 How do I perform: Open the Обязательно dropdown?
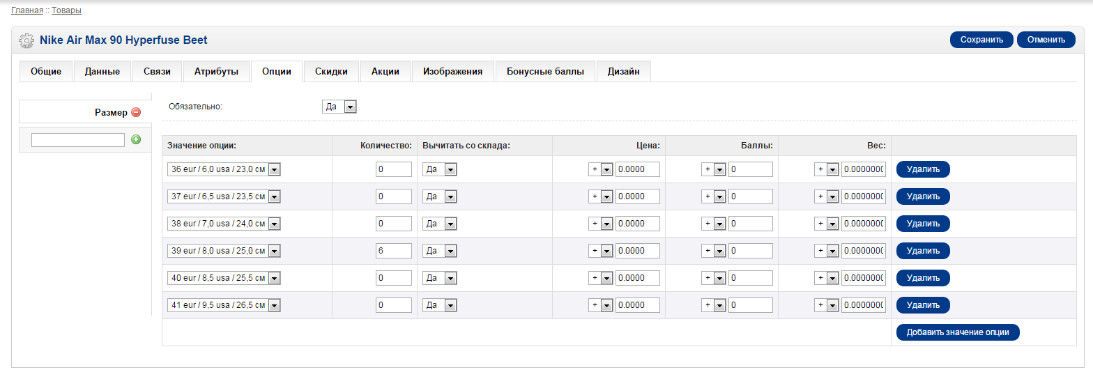click(339, 107)
